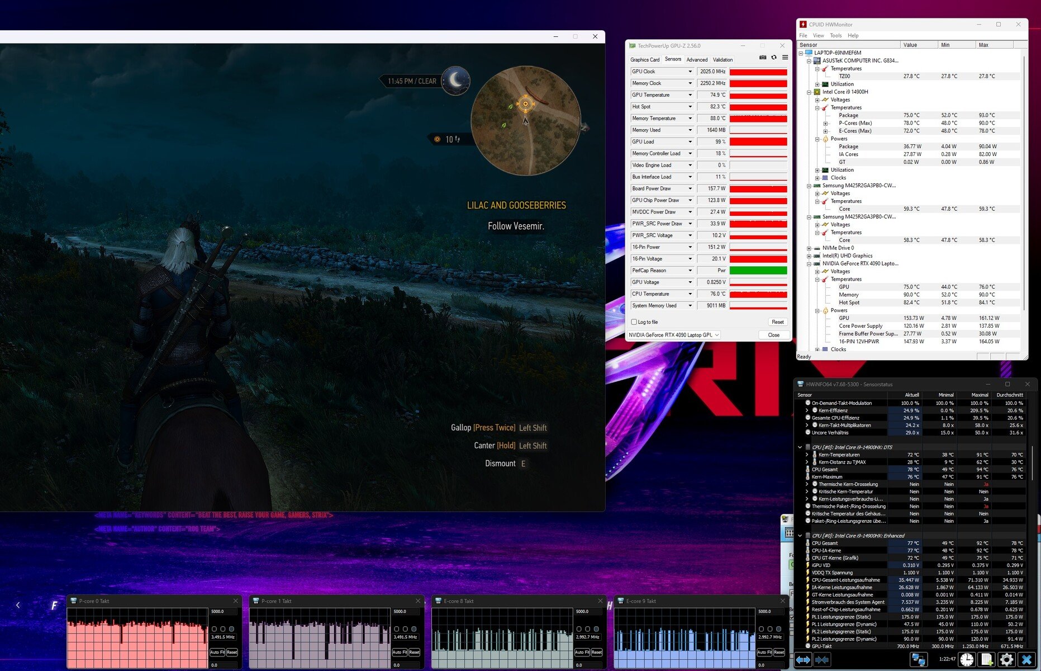Click the red GPU Load graph bar
This screenshot has width=1041, height=671.
(758, 142)
